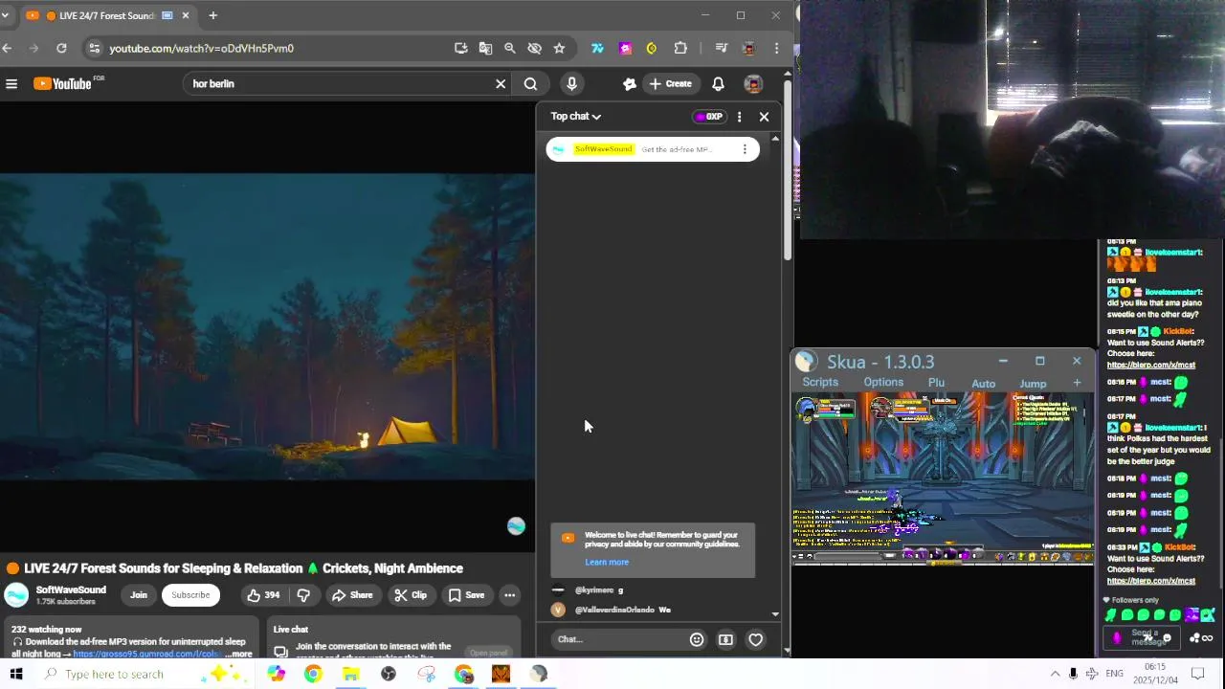
Task: Send a heart reaction in chat
Action: pyautogui.click(x=756, y=639)
